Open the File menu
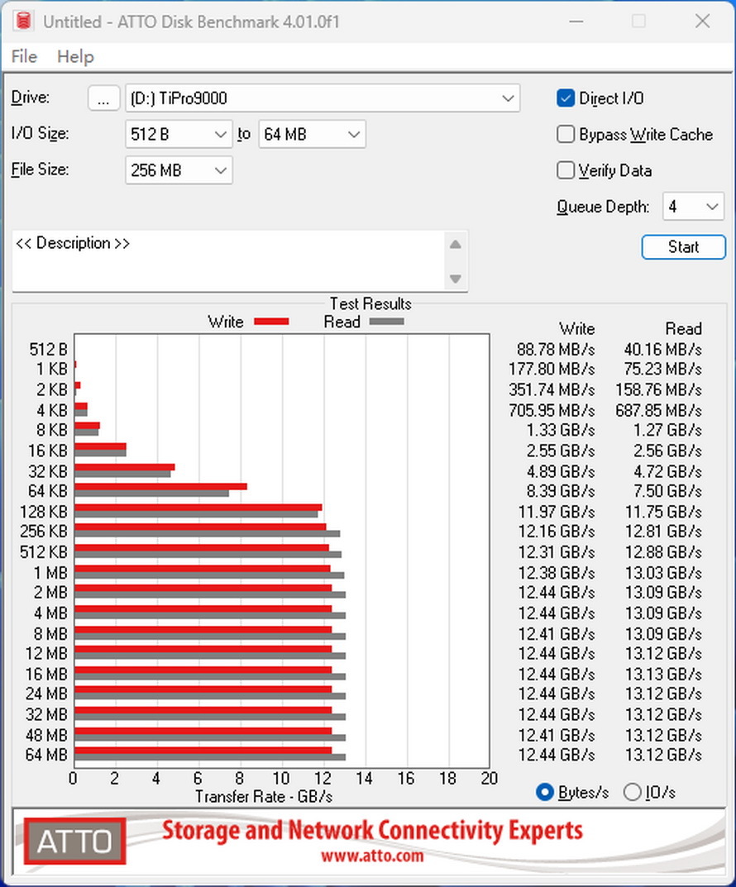The width and height of the screenshot is (736, 887). point(24,56)
